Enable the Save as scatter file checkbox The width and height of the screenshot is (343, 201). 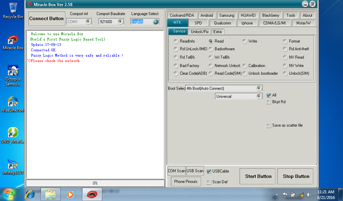coord(269,125)
